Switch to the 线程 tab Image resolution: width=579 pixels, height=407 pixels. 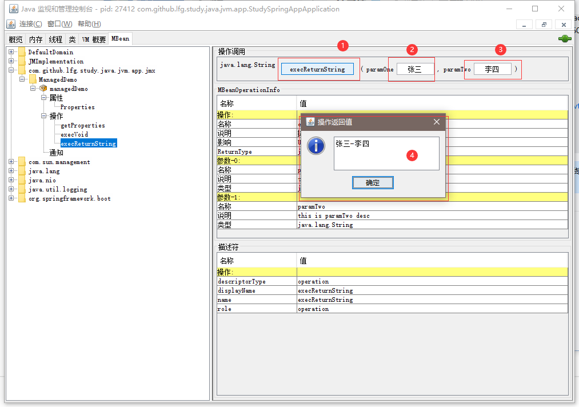pyautogui.click(x=56, y=39)
